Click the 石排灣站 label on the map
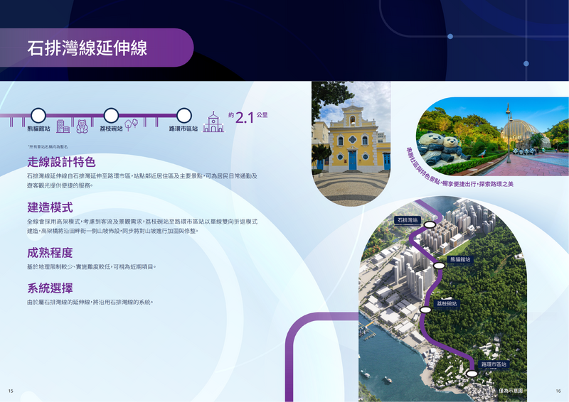The image size is (569, 402). (408, 220)
